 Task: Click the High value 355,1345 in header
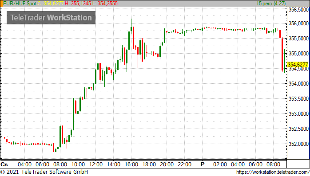[78, 4]
